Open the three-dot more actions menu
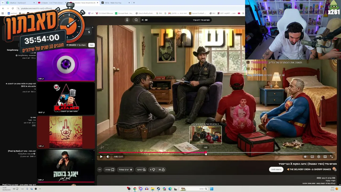Screen dimensions: 341x192 point(100,170)
